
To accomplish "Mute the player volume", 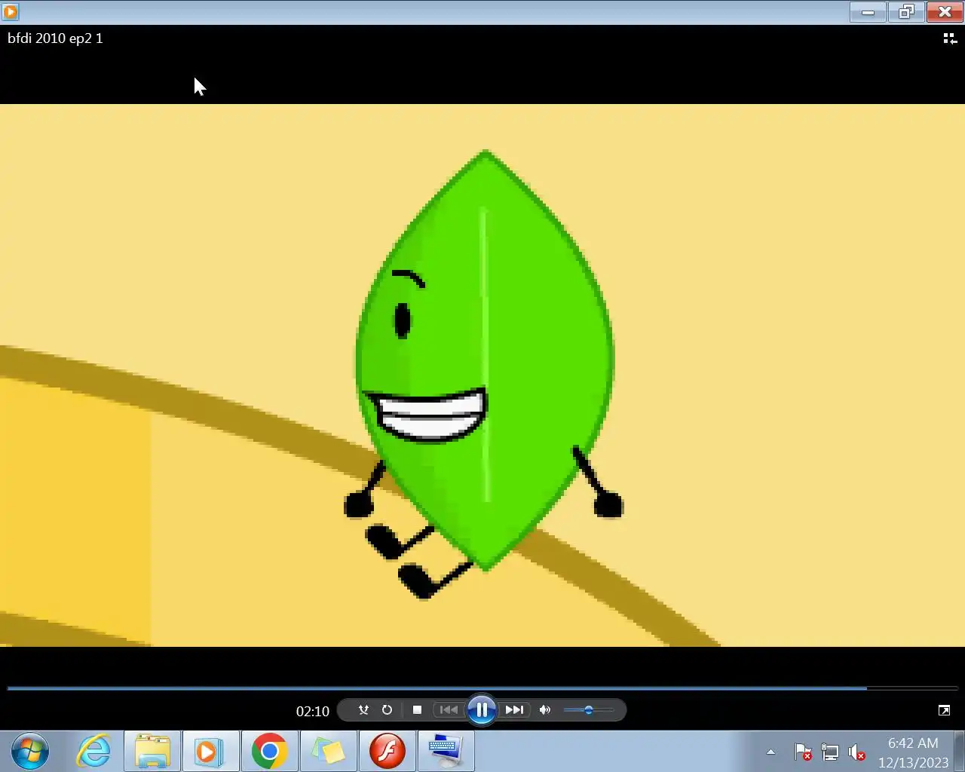I will [545, 710].
